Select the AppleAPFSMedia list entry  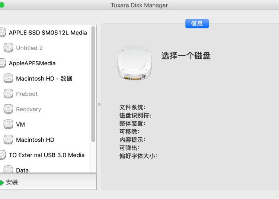(x=32, y=63)
